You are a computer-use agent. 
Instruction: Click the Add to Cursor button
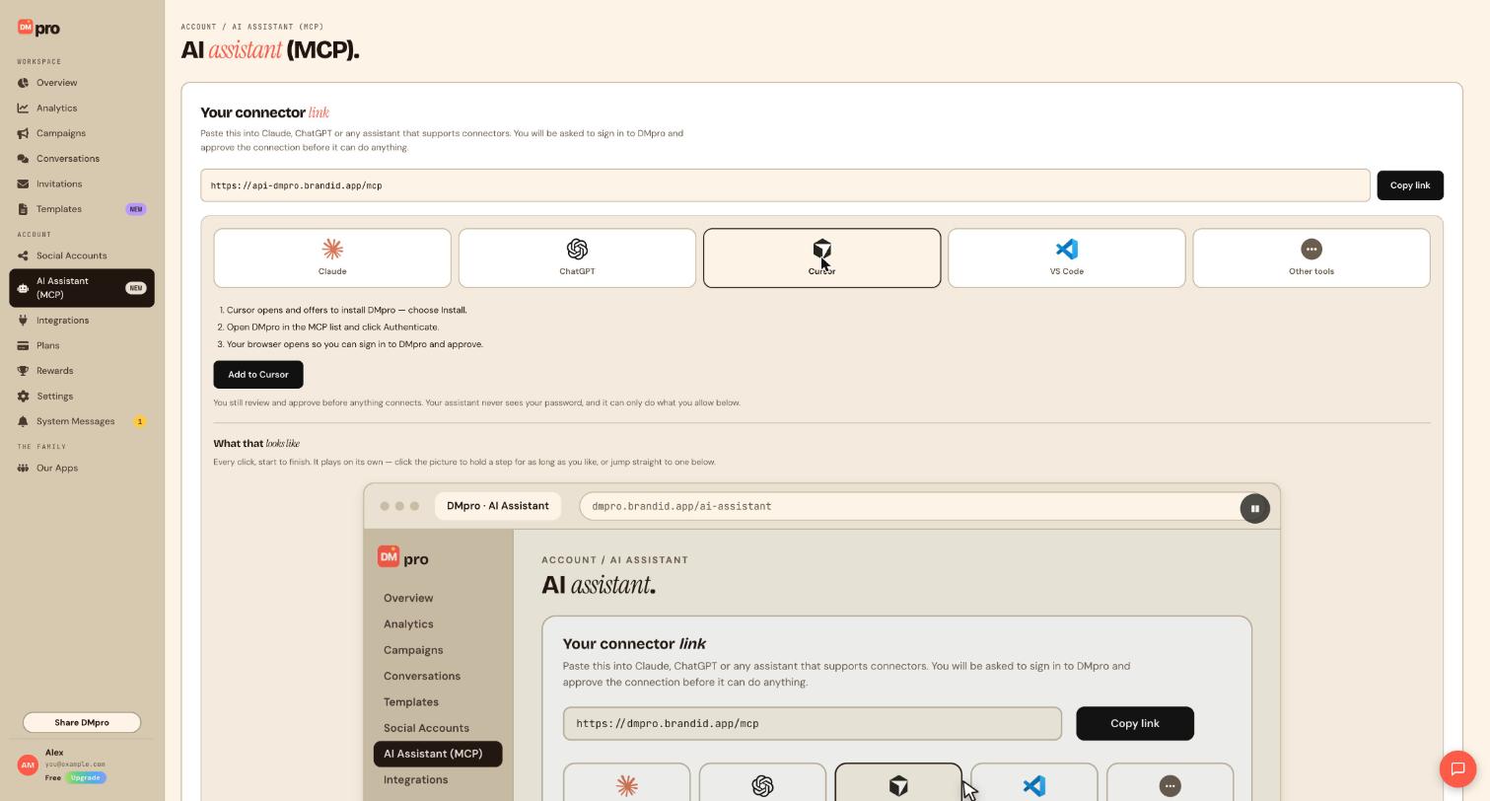(258, 375)
